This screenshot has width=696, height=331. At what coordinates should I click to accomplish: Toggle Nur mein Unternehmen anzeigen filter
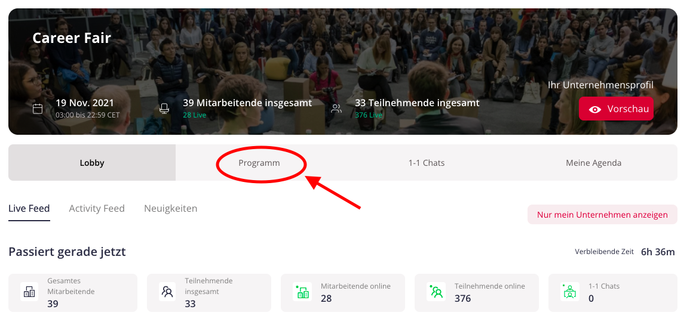pyautogui.click(x=602, y=215)
